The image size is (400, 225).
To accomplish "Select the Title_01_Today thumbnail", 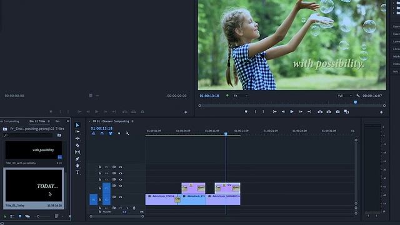I will pyautogui.click(x=34, y=186).
